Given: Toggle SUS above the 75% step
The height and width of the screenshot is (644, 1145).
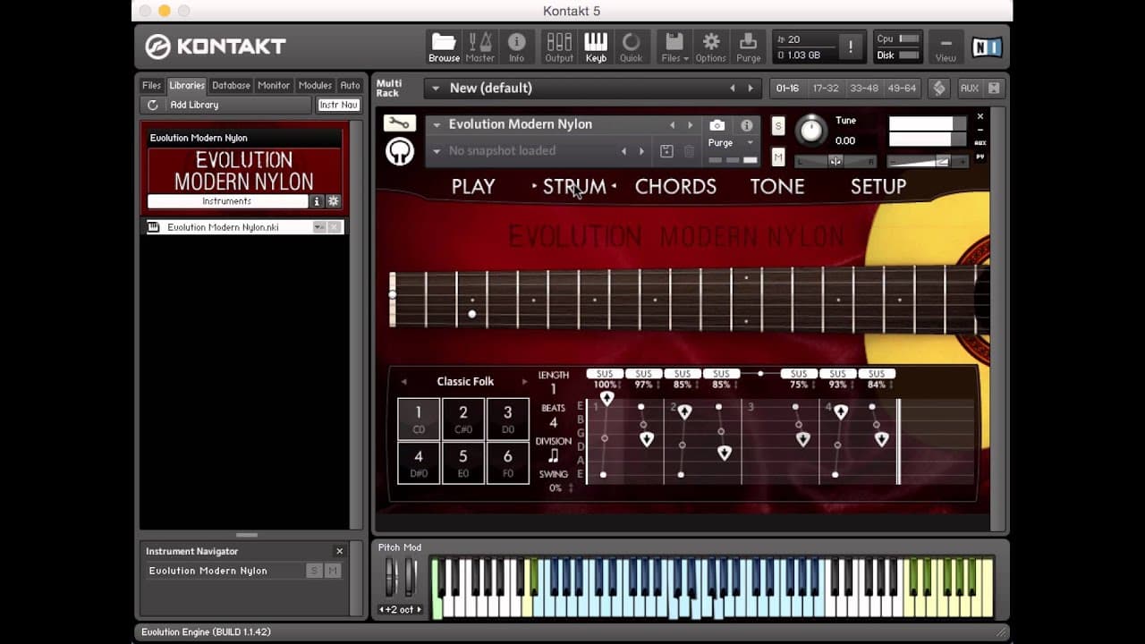Looking at the screenshot, I should (799, 373).
